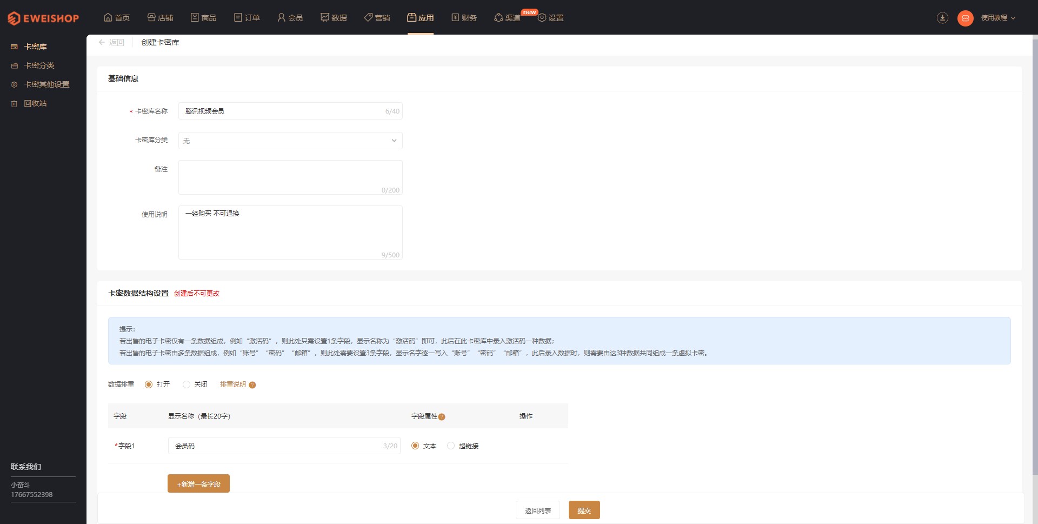Click the home icon beside 首页

point(108,17)
